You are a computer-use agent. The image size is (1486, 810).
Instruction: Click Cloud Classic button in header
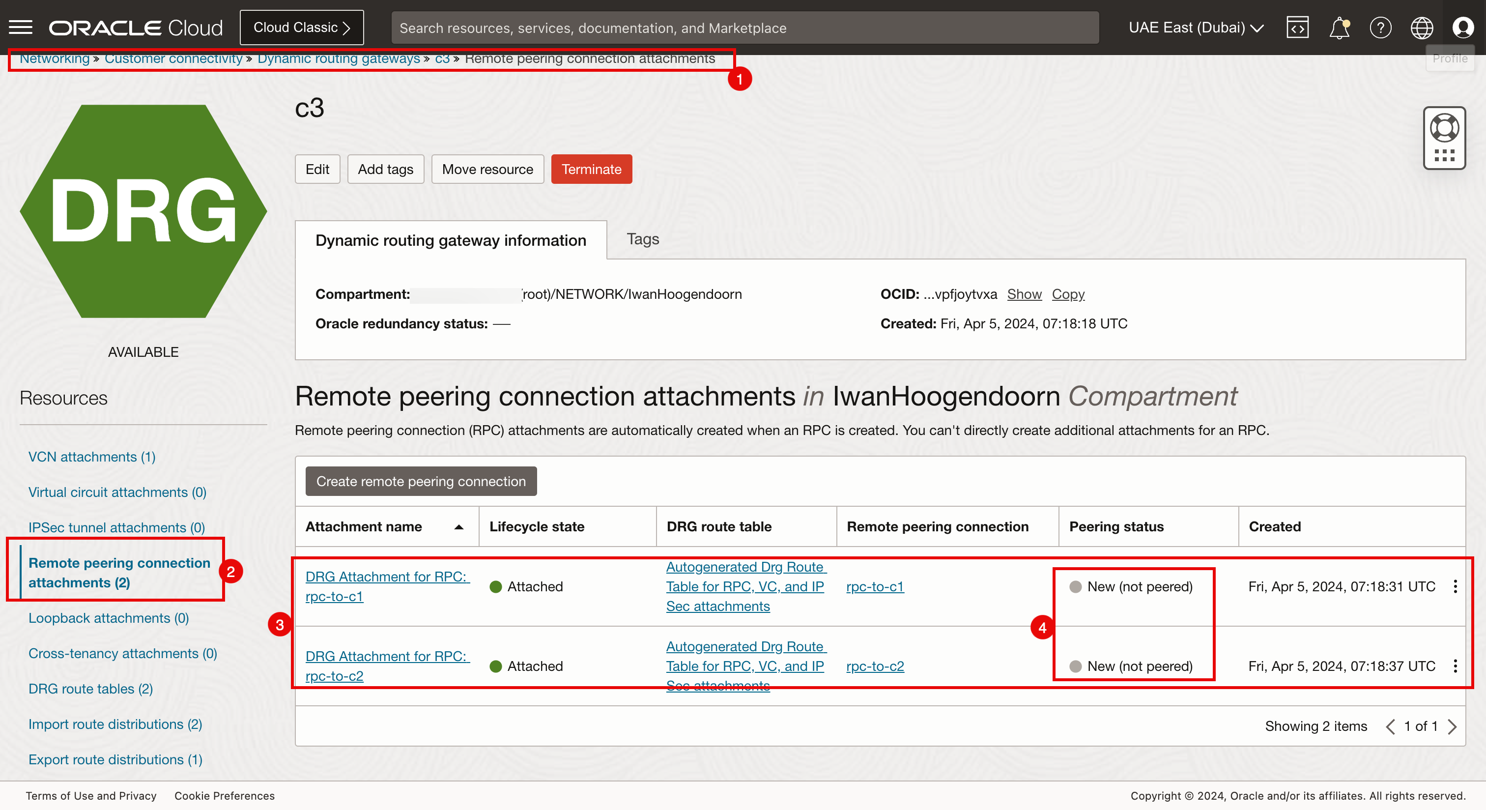(302, 27)
